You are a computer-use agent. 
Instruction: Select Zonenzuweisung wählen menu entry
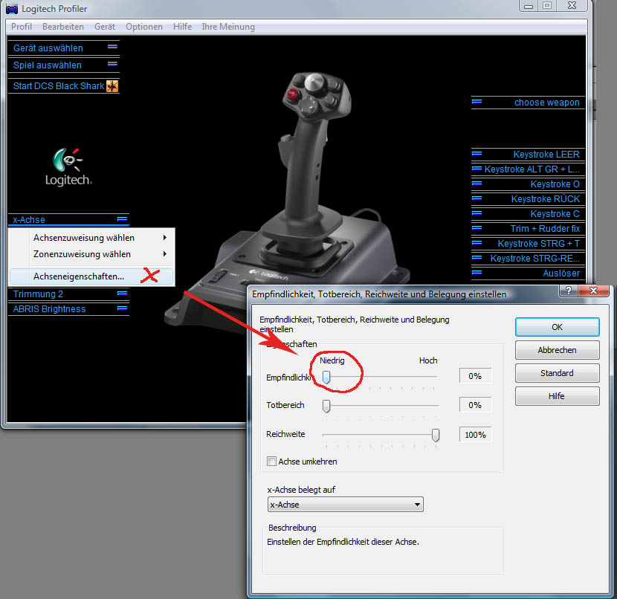[x=91, y=254]
